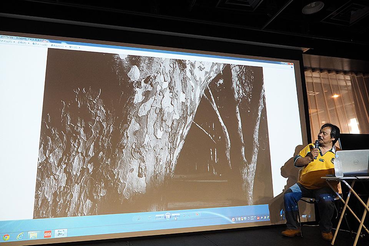Open the file explorer taskbar icon
This screenshot has width=369, height=246.
coord(33,235)
